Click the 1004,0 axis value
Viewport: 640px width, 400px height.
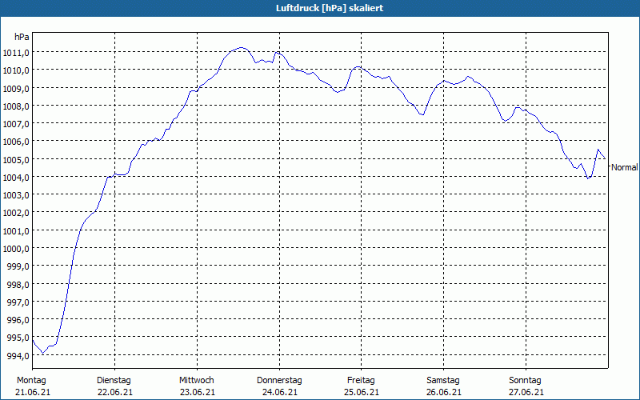click(x=16, y=178)
